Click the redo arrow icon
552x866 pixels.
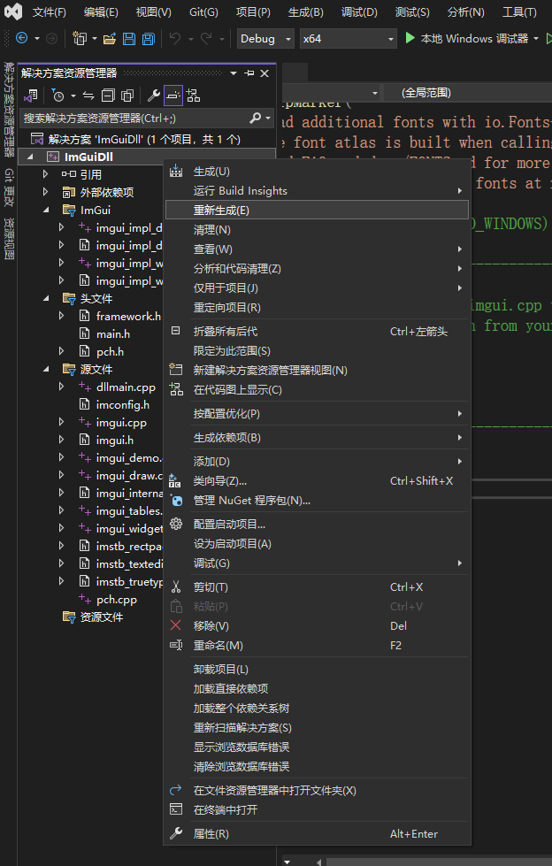coord(206,38)
